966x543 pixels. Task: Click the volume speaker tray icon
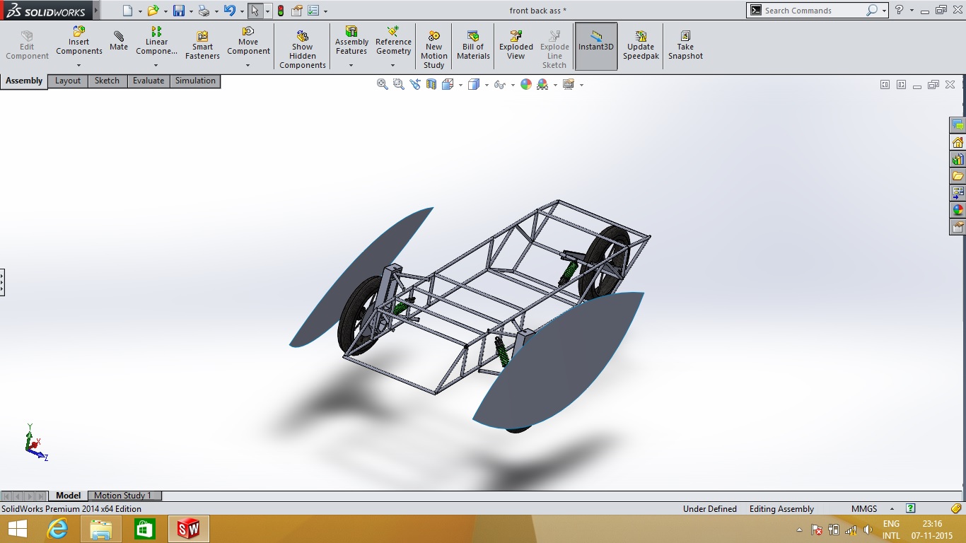[x=868, y=530]
